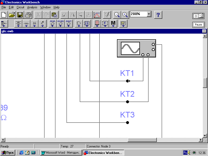Open the Miscellaneous (M) parts bin
The height and width of the screenshot is (156, 208).
(113, 24)
